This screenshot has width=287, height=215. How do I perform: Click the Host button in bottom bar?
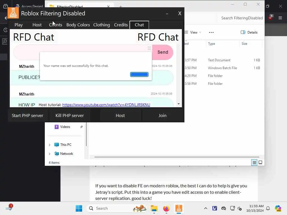point(120,116)
